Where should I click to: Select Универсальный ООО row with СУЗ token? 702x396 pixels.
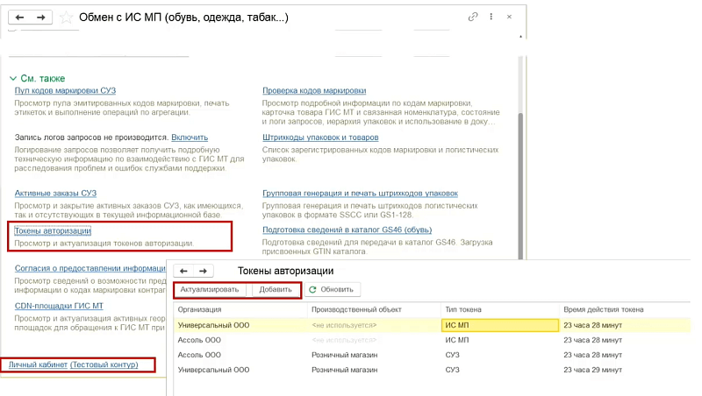coord(432,370)
